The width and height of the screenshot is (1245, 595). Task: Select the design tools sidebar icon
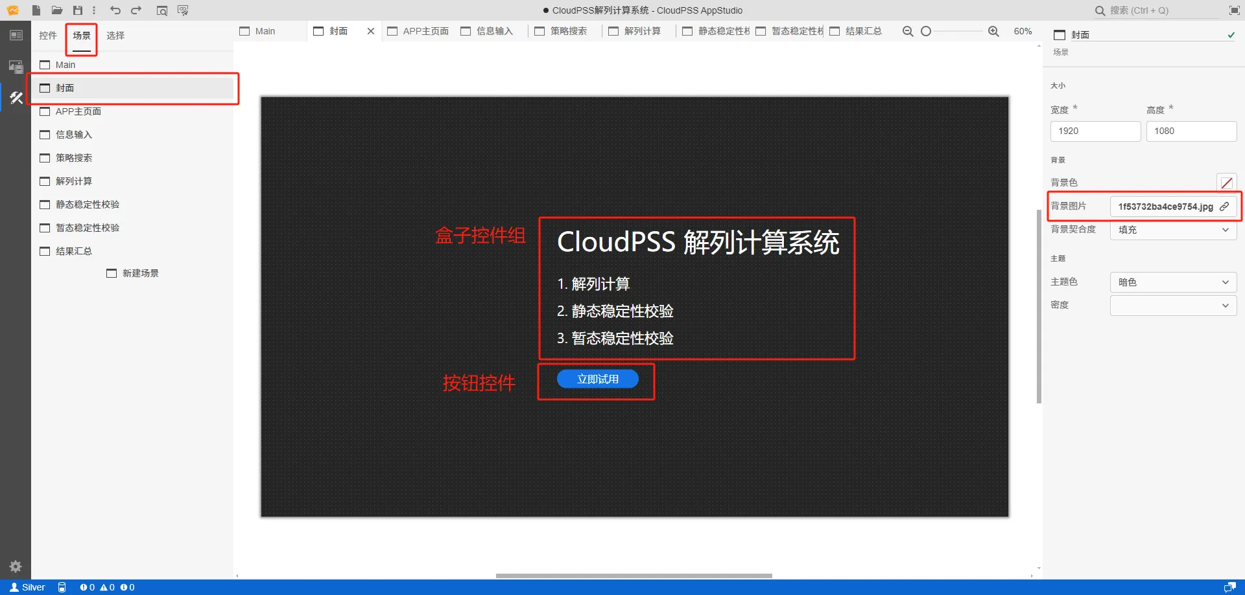point(16,98)
